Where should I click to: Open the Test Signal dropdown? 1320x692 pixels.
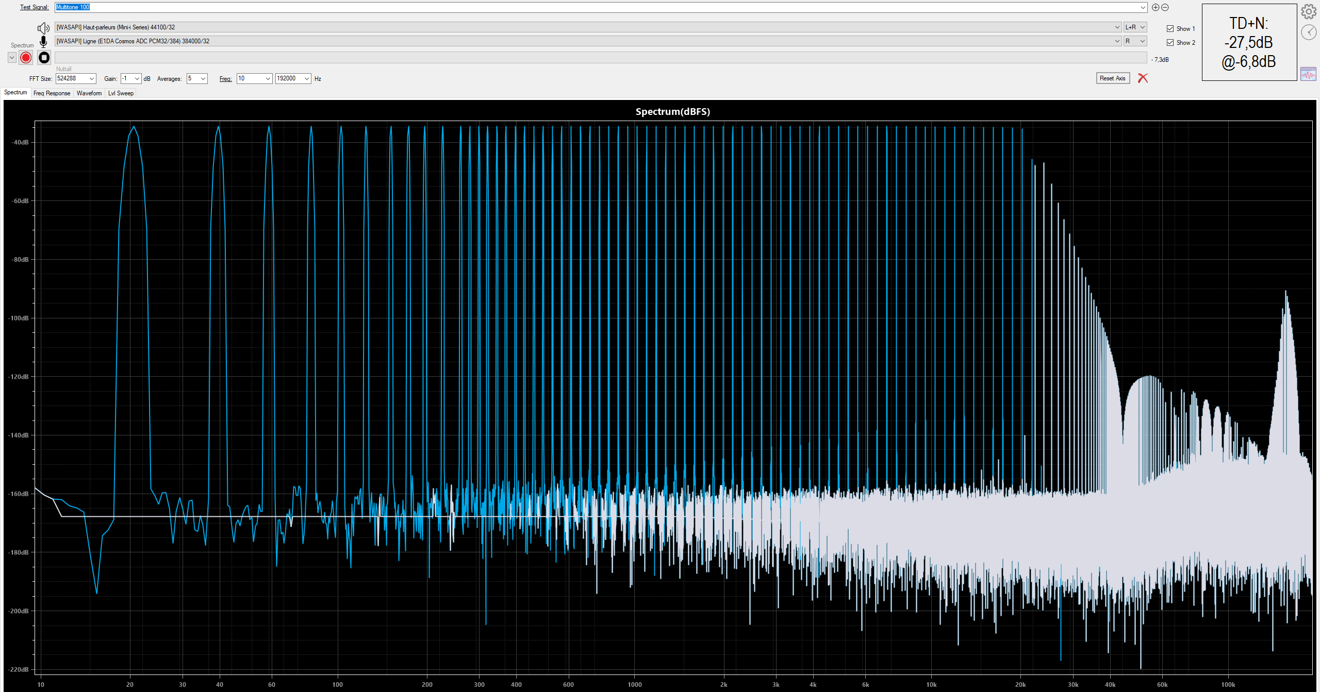click(x=1143, y=7)
